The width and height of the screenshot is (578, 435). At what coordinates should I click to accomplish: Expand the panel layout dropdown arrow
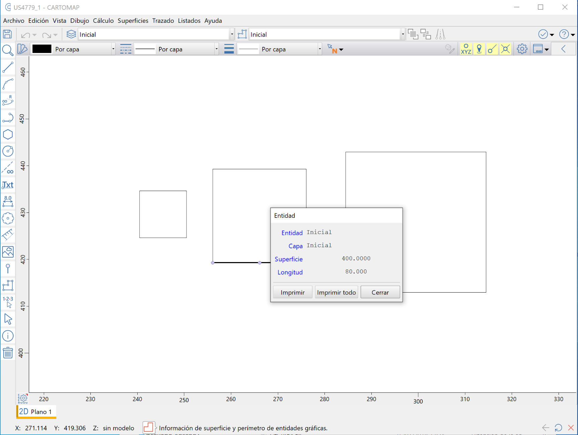[x=547, y=50]
